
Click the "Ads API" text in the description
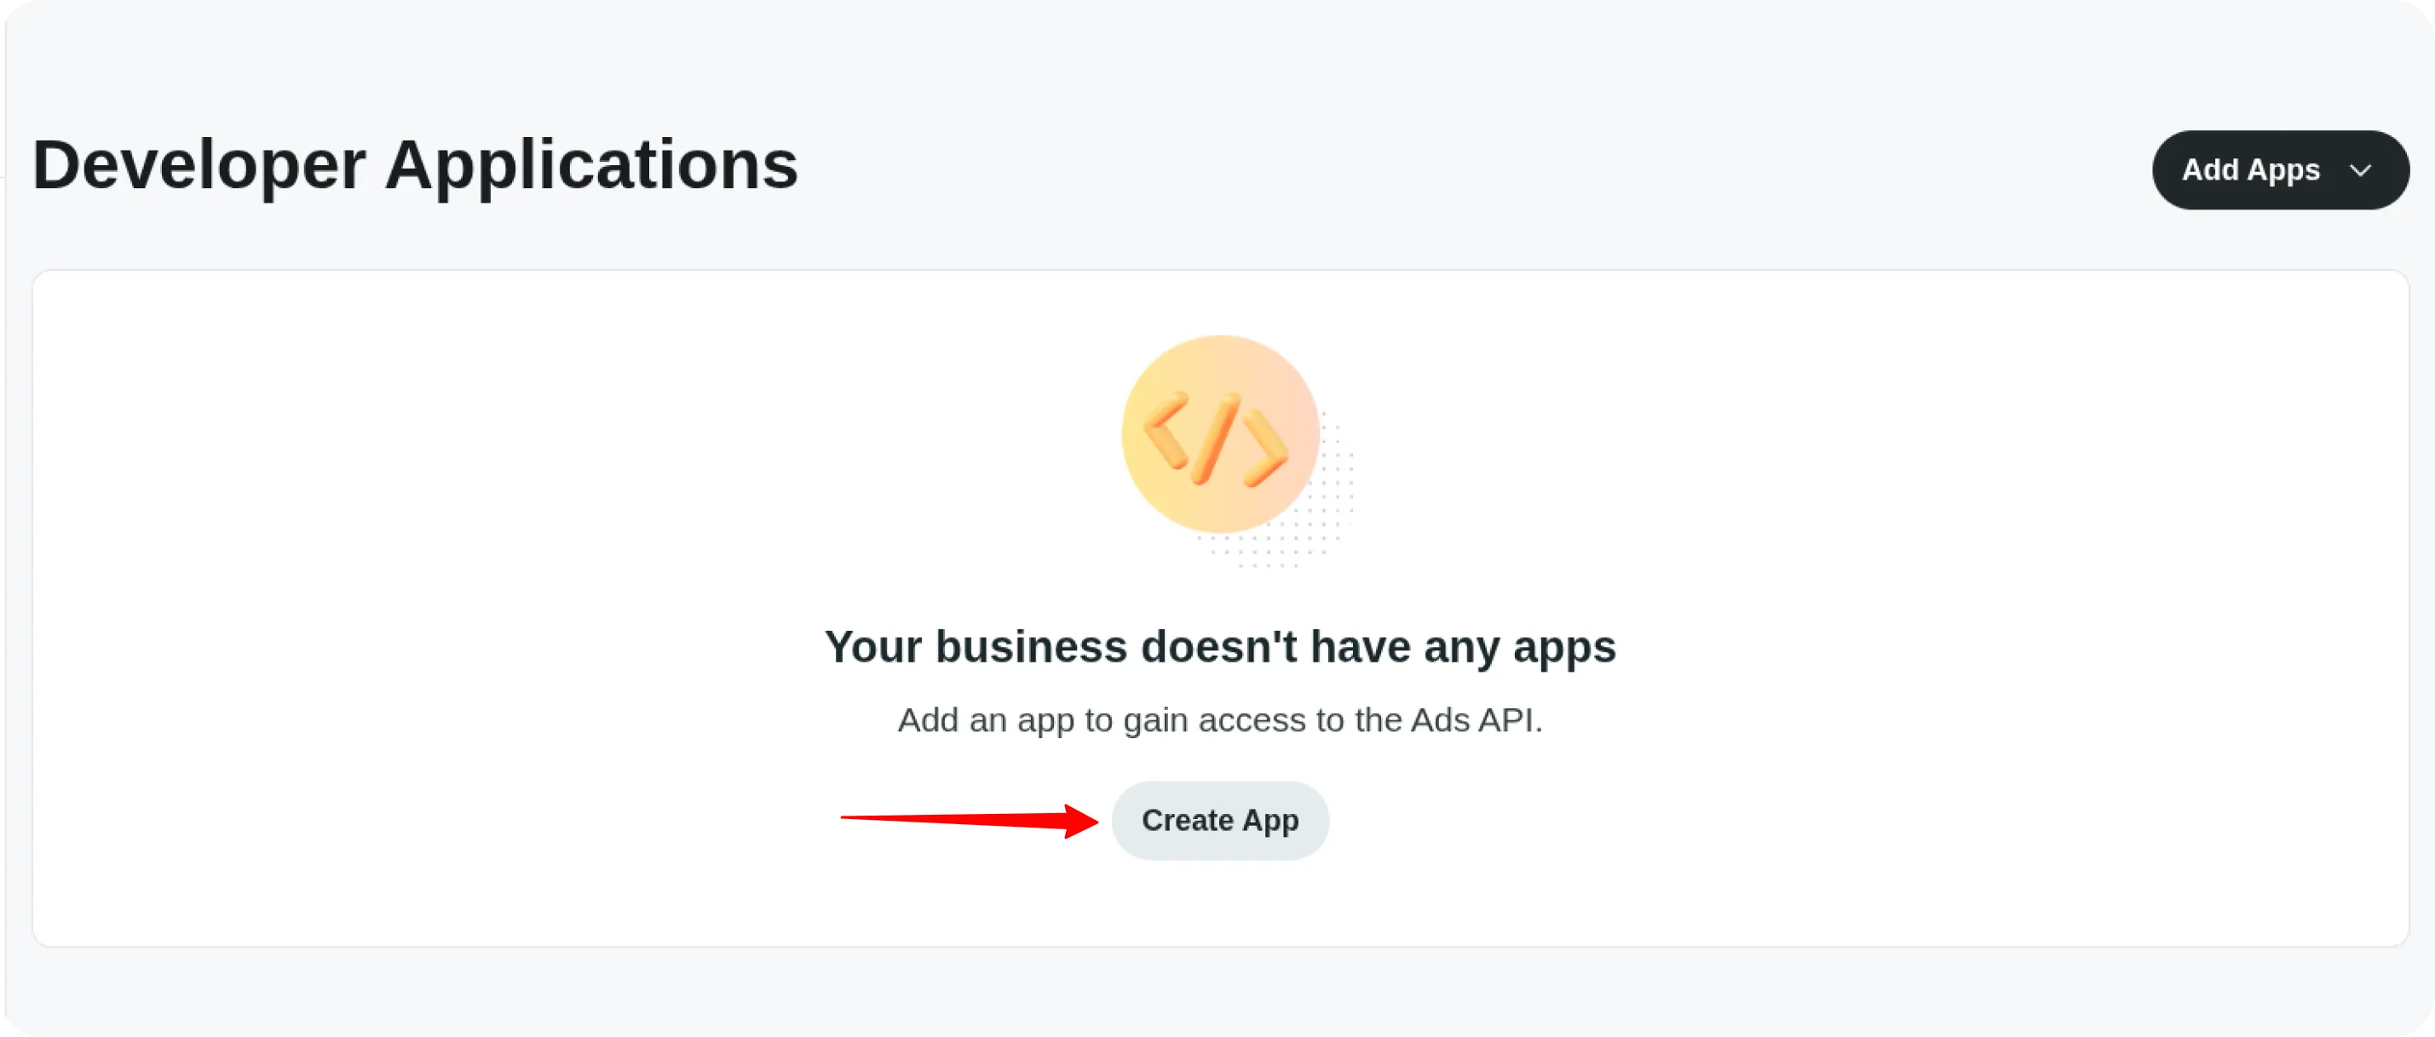click(1475, 719)
